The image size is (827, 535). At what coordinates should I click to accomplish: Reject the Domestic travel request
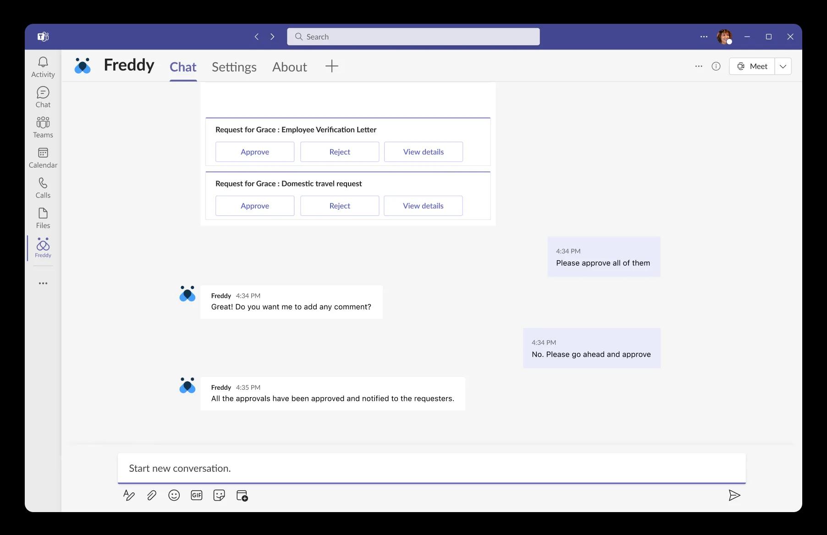(x=340, y=206)
